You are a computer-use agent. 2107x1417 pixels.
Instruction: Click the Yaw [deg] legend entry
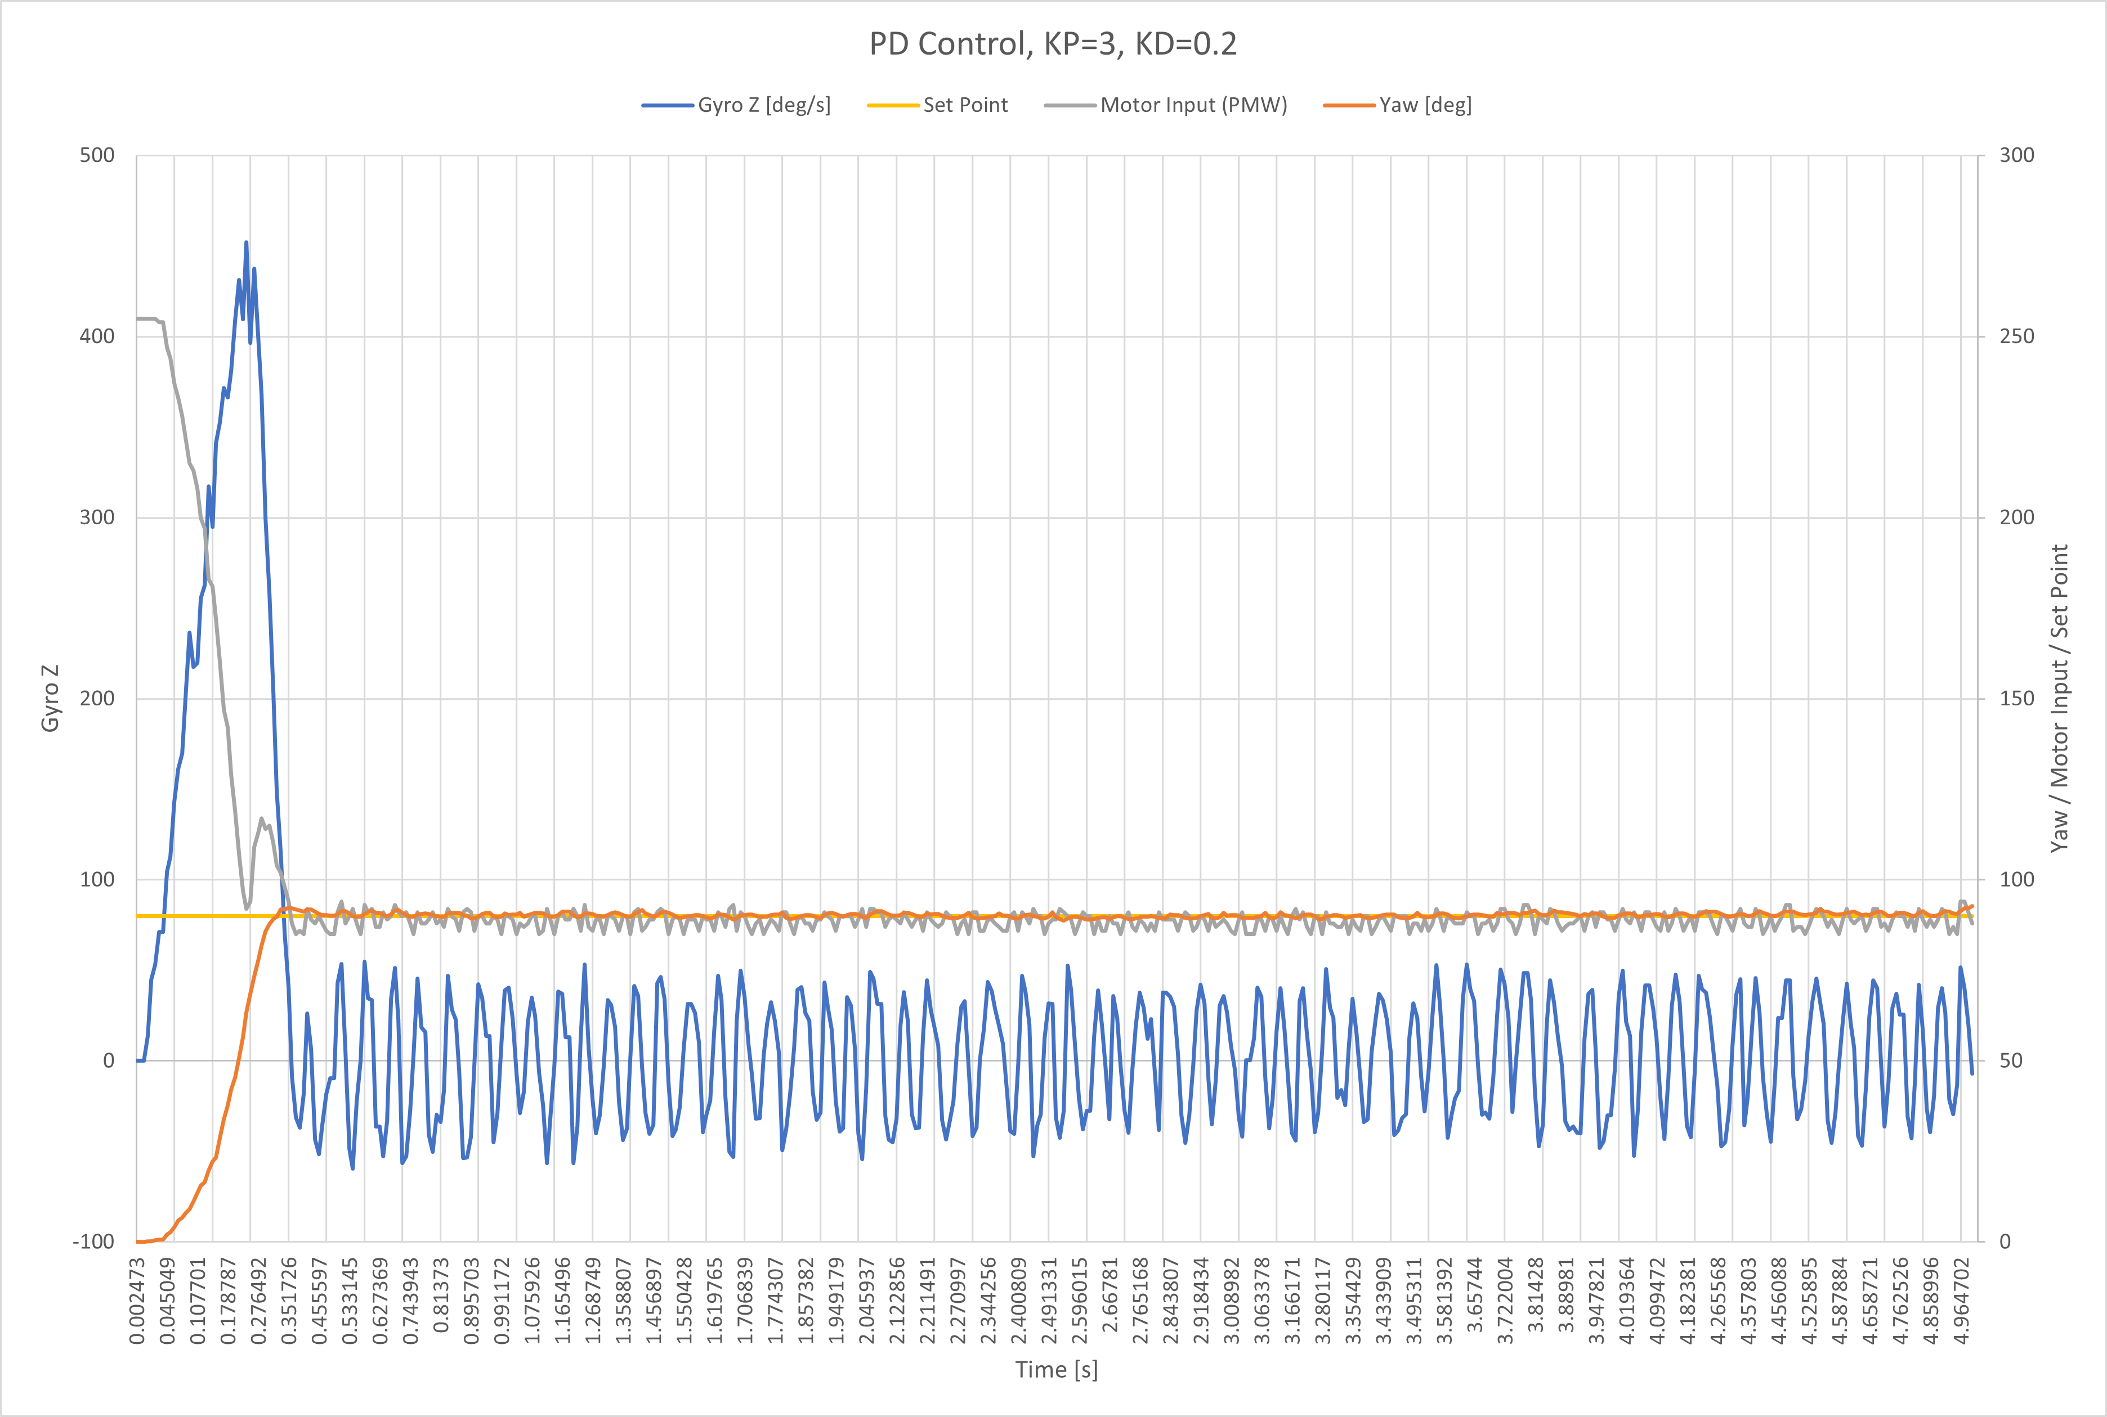click(x=1397, y=105)
